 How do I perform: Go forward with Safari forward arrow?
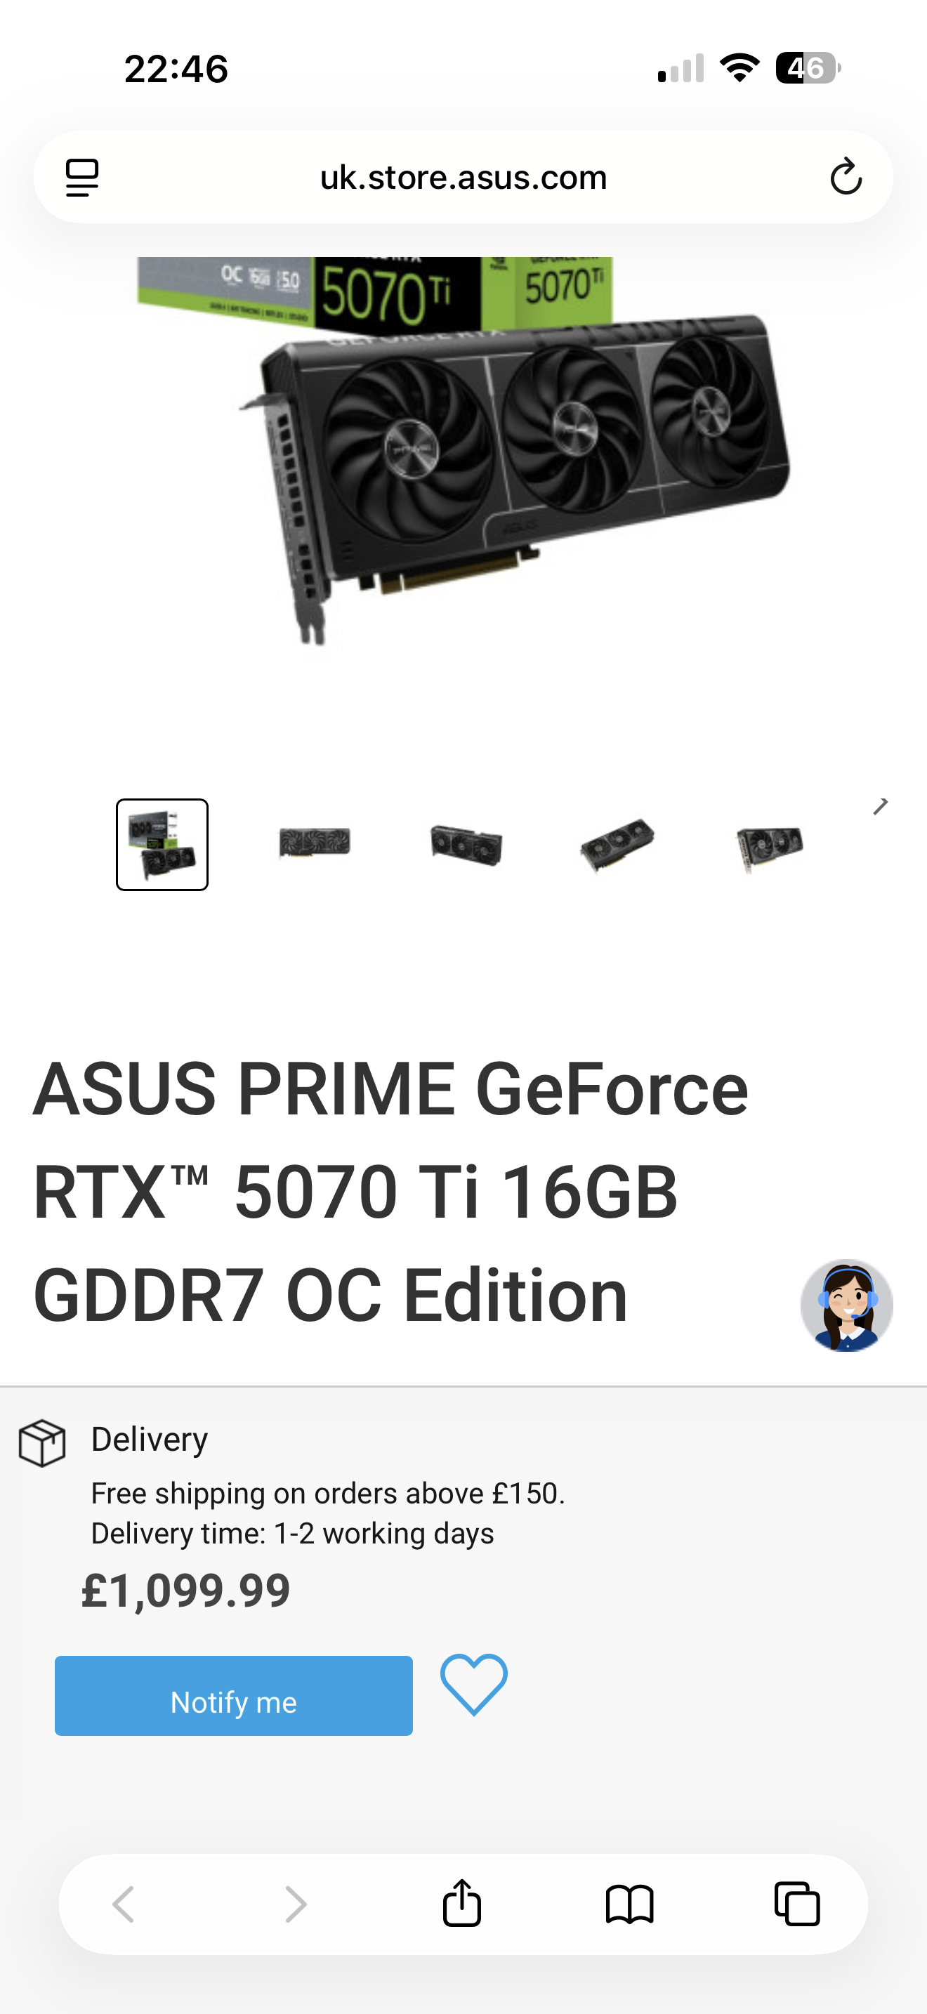295,1903
